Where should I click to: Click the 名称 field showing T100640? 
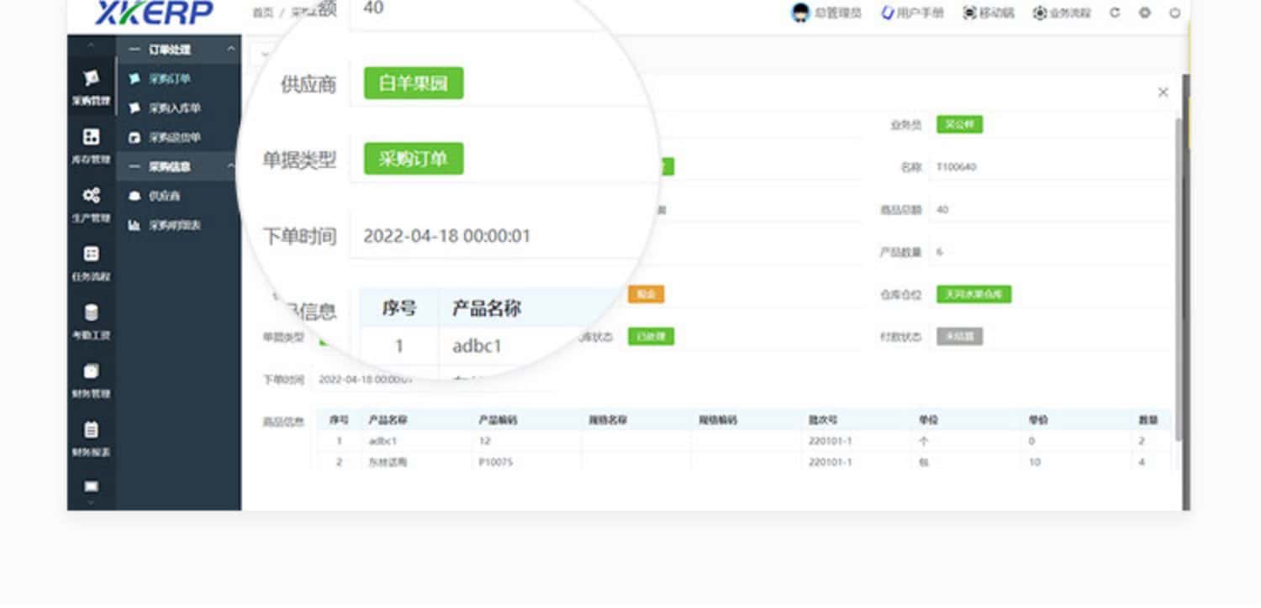tap(1049, 167)
